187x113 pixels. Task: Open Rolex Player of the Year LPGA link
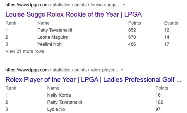93,80
